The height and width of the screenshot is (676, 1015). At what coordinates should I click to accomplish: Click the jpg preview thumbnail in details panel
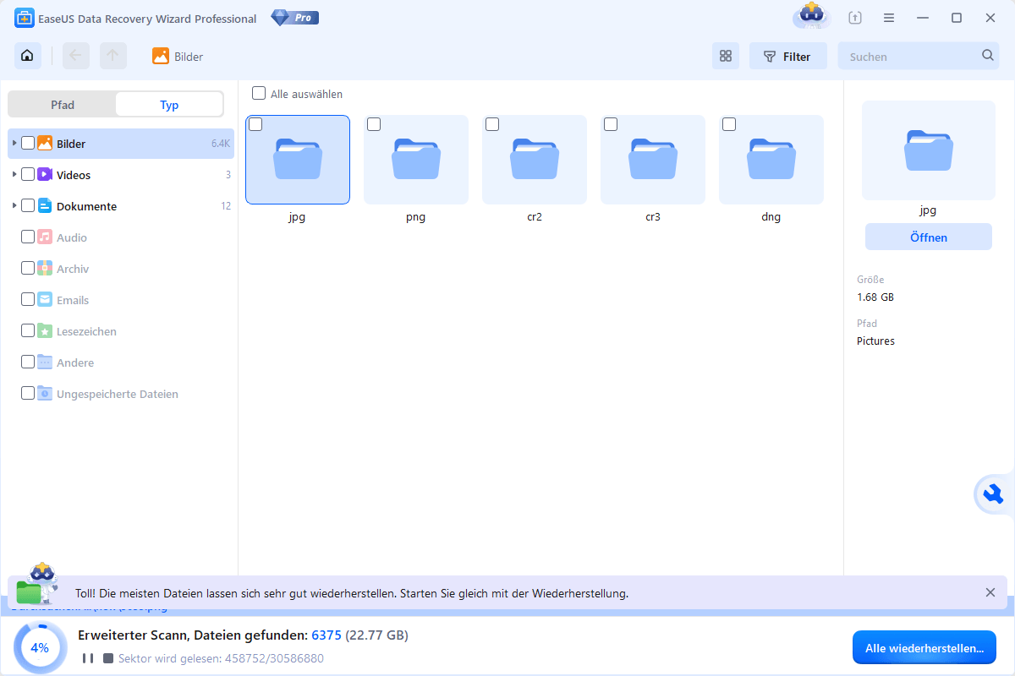click(x=929, y=150)
